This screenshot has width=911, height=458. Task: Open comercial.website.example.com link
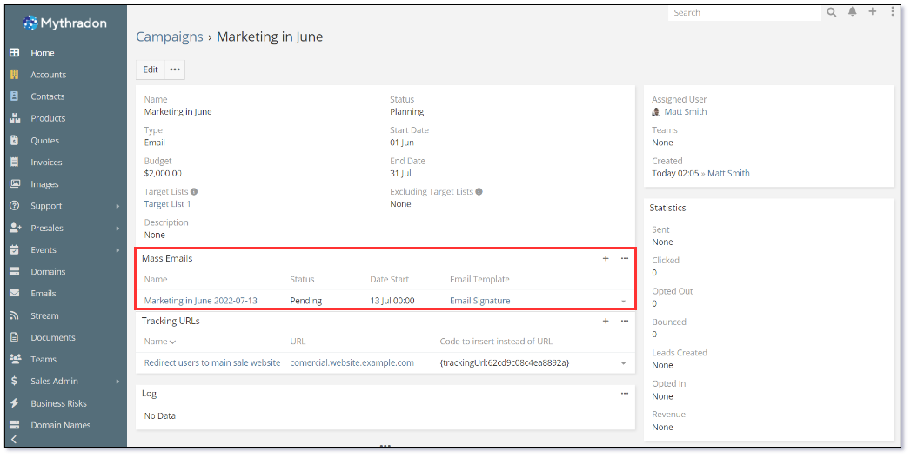pos(352,362)
